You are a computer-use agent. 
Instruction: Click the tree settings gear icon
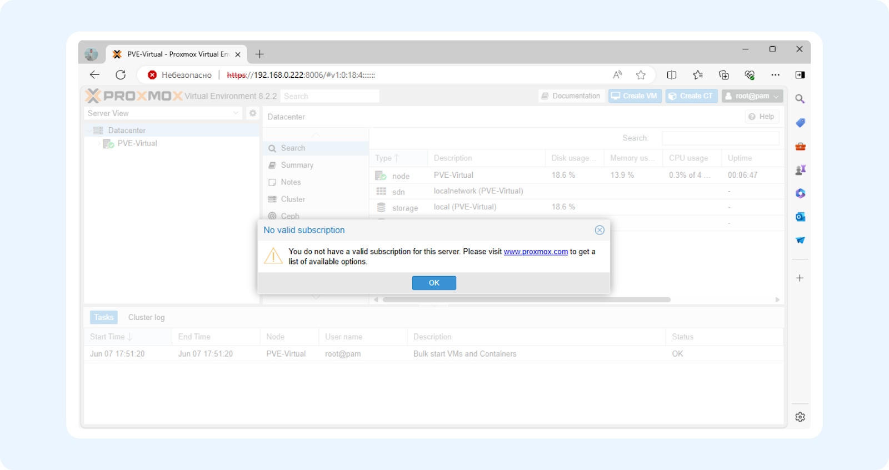pos(253,113)
